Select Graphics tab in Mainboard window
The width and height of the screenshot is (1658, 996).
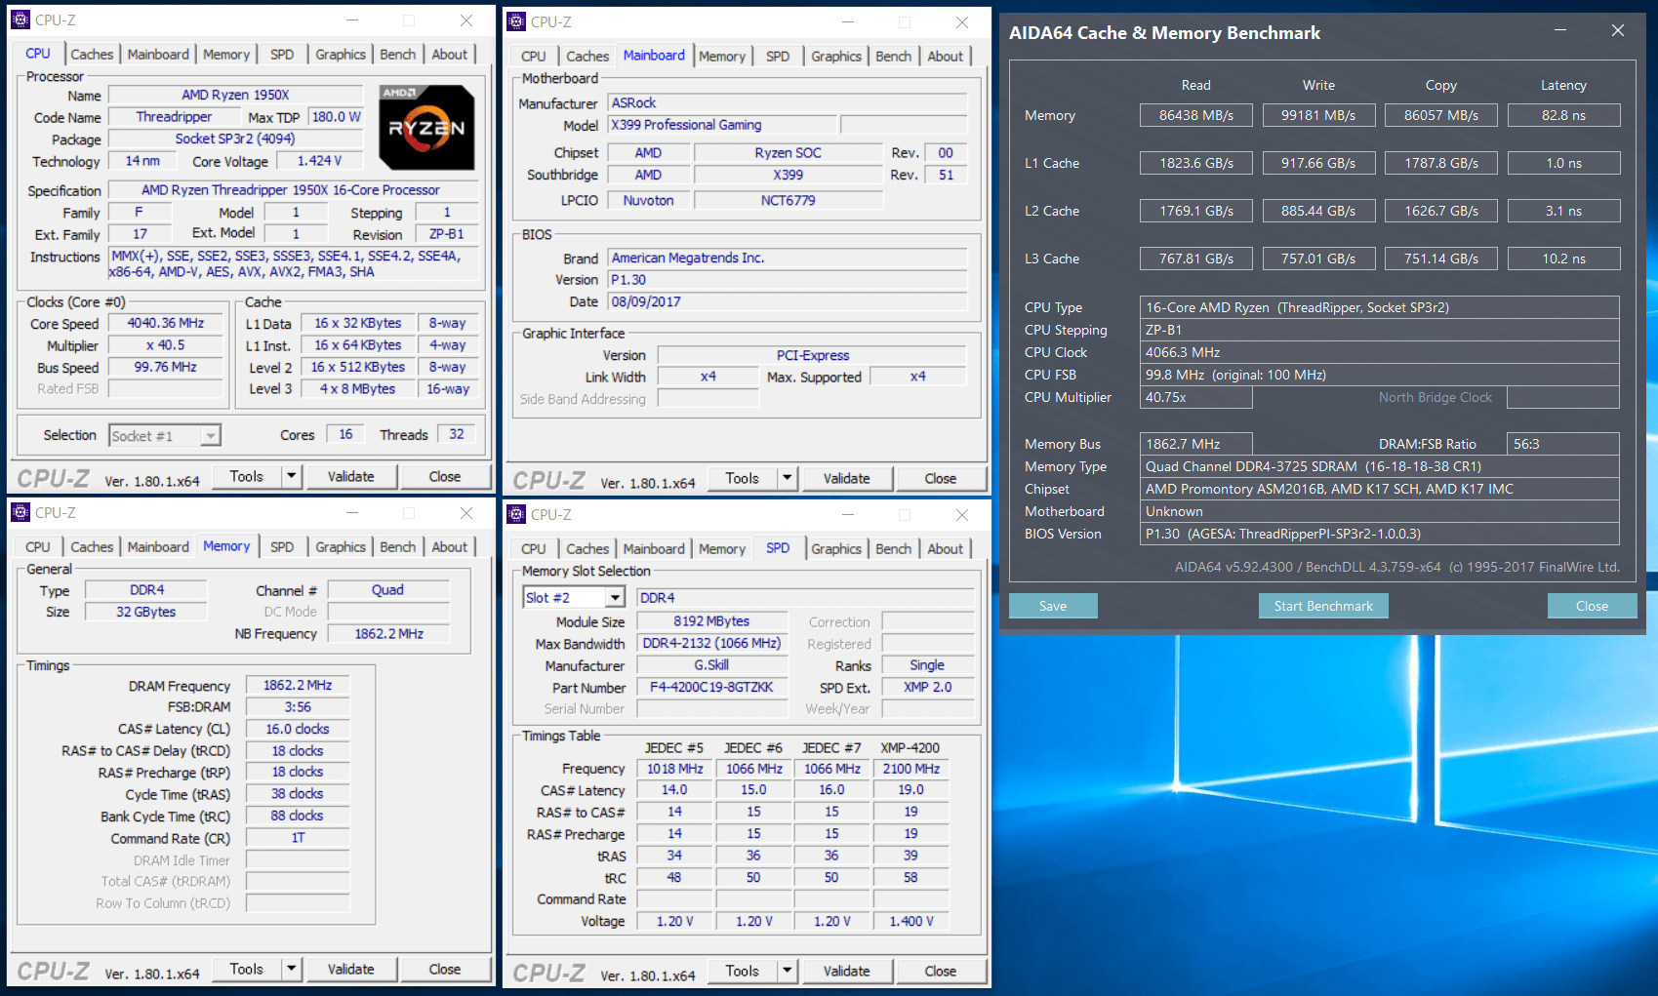[836, 57]
